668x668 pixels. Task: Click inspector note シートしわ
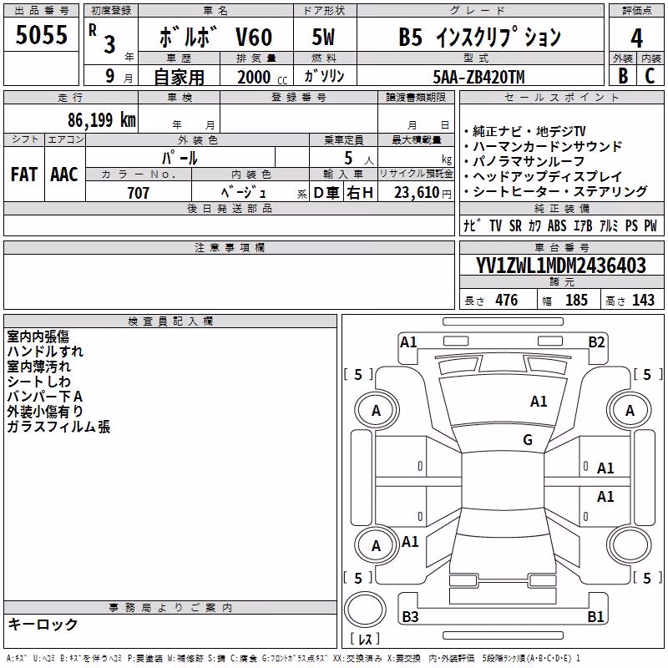click(38, 382)
